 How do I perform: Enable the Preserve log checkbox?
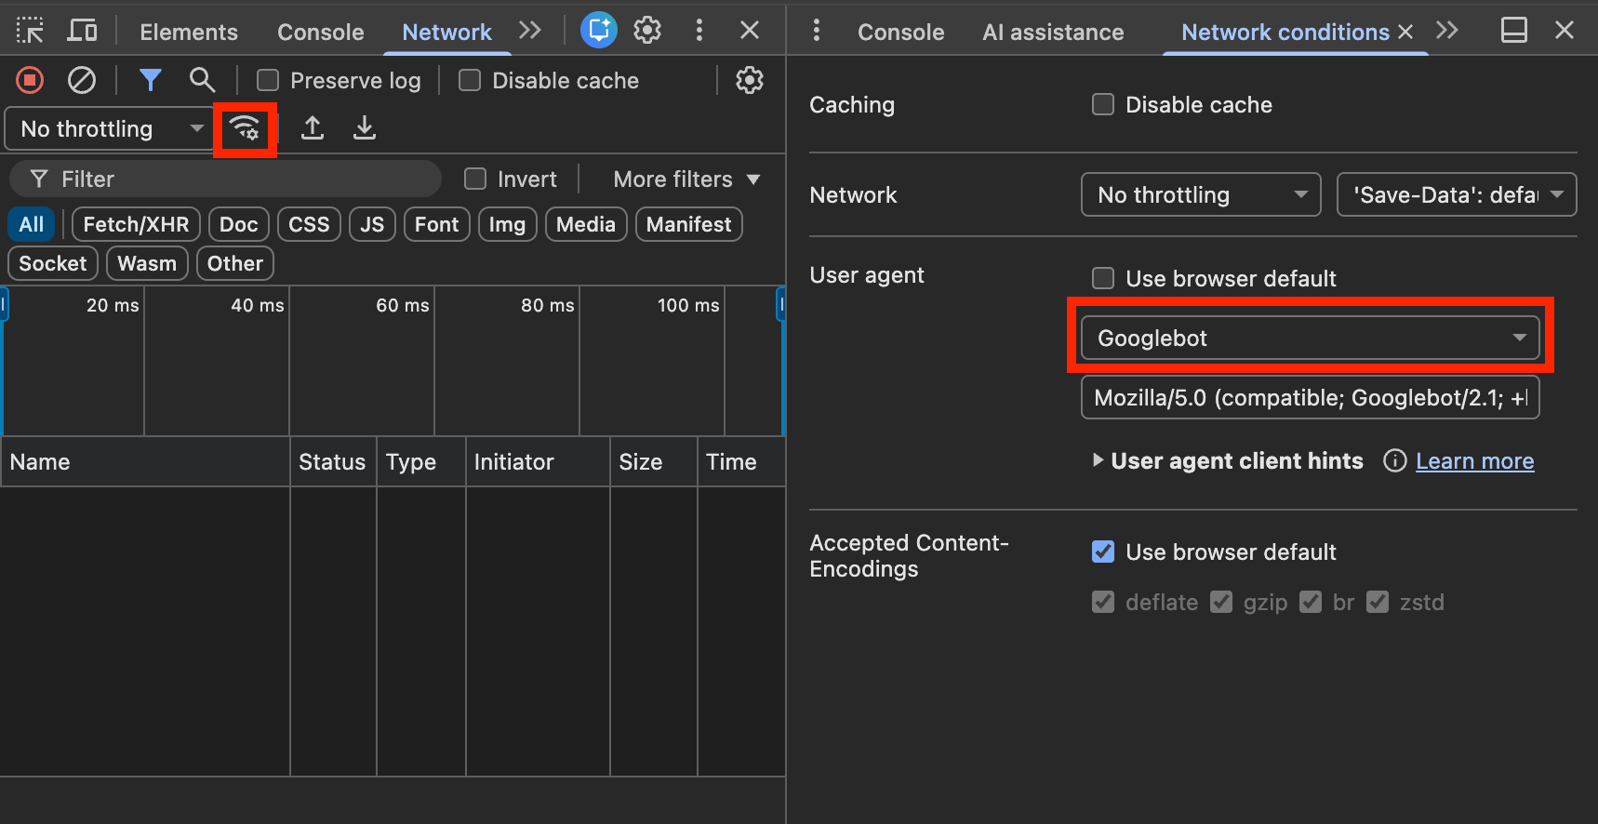268,81
